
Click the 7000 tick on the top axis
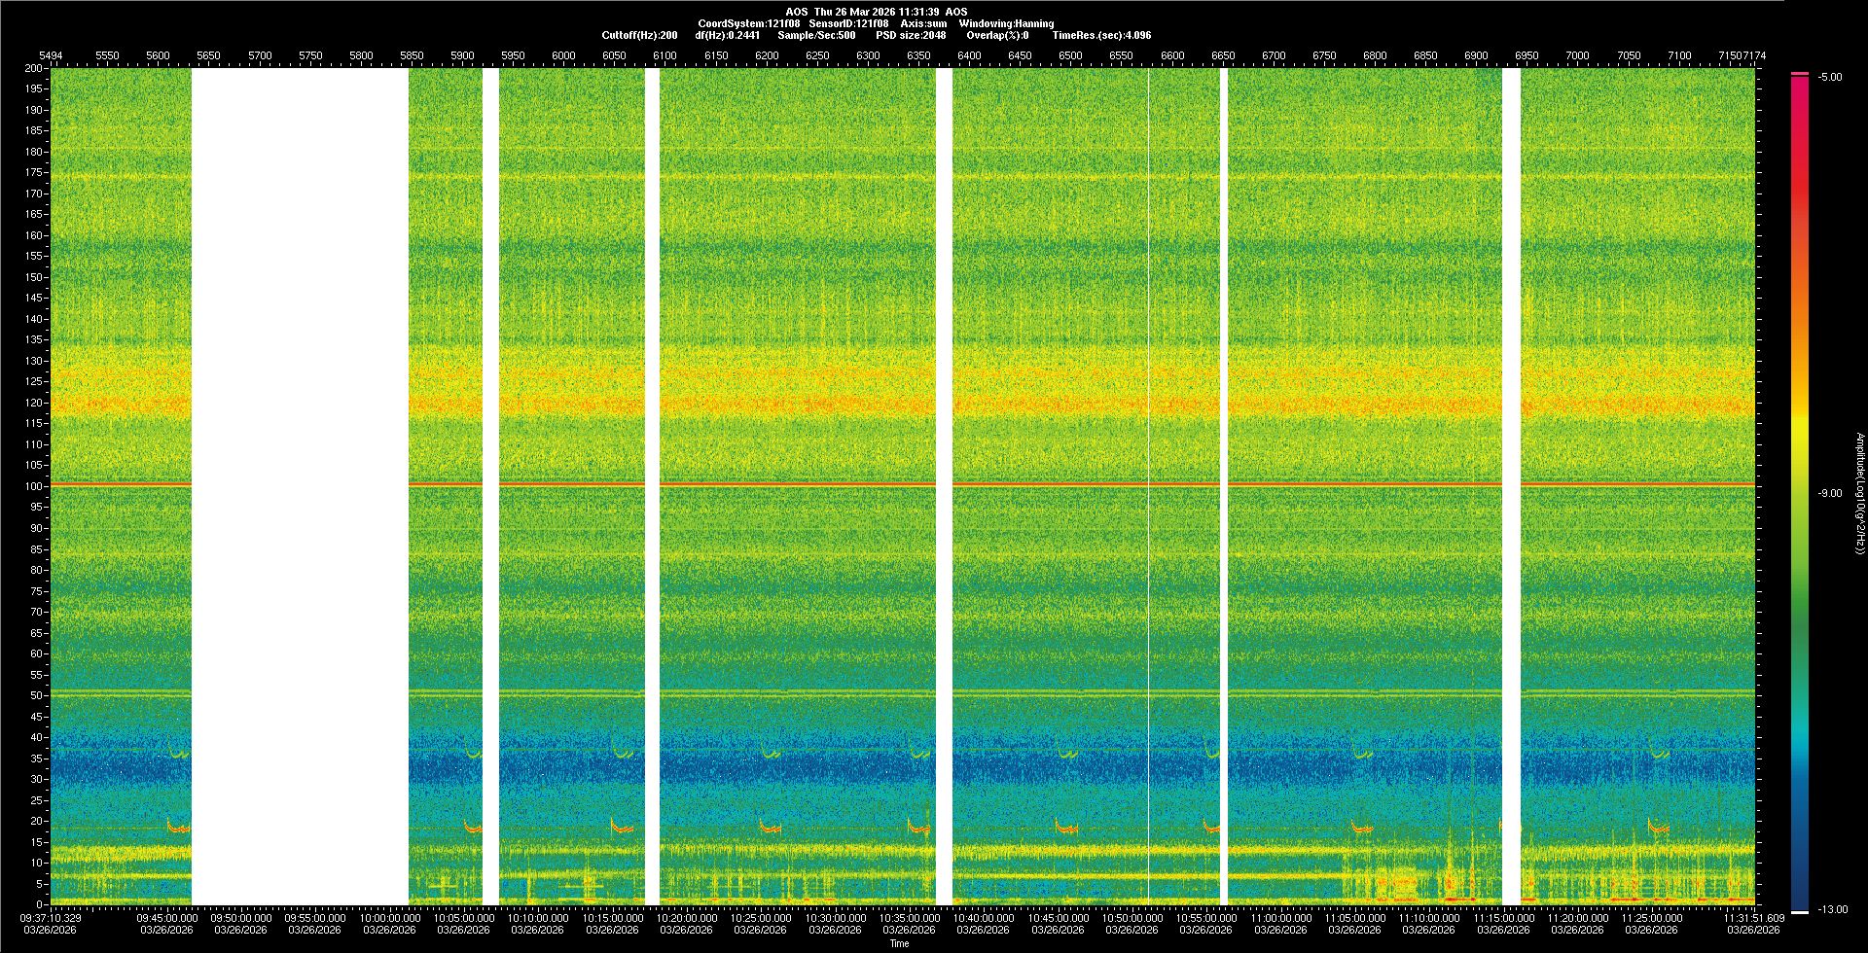[1577, 55]
